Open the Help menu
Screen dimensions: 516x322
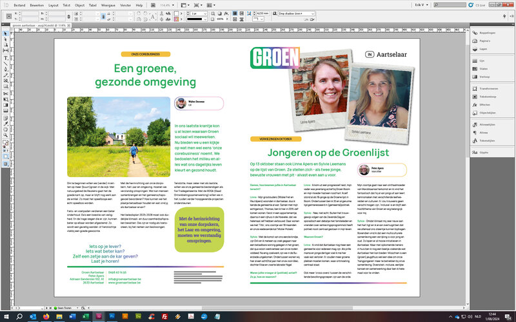pyautogui.click(x=139, y=5)
